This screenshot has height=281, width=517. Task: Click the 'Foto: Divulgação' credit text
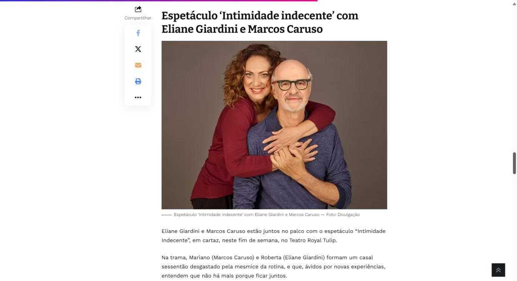tap(343, 215)
